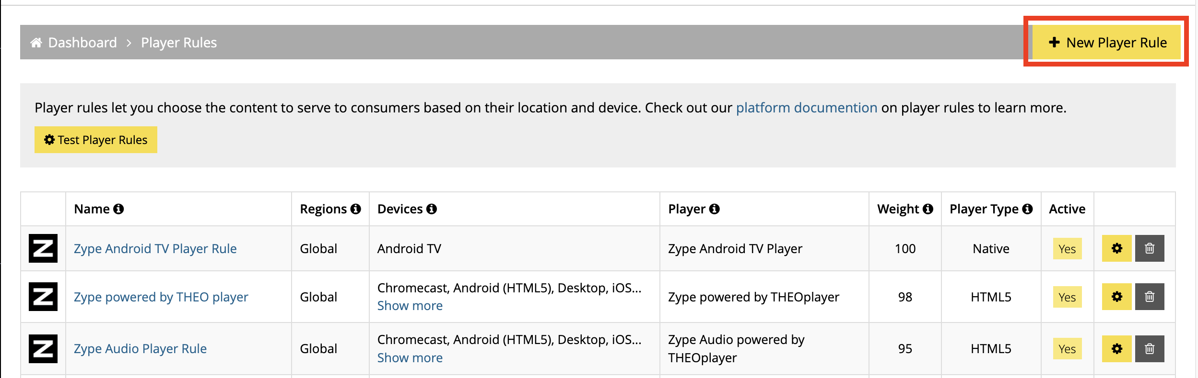Expand Show more devices for THEO player rule

click(410, 306)
